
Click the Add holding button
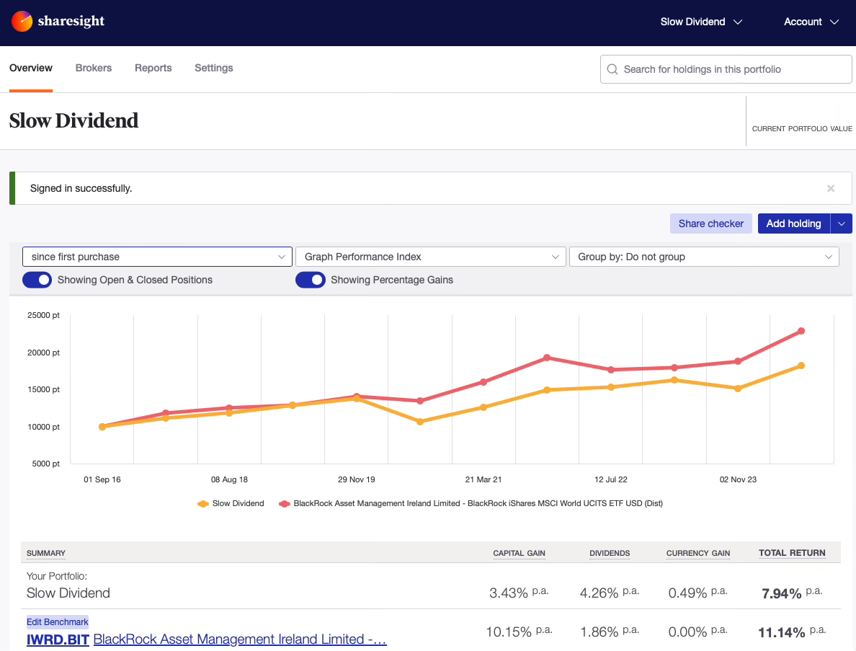pyautogui.click(x=794, y=223)
